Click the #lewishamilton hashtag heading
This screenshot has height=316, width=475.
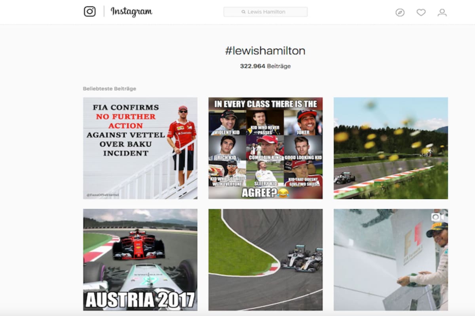pos(265,51)
